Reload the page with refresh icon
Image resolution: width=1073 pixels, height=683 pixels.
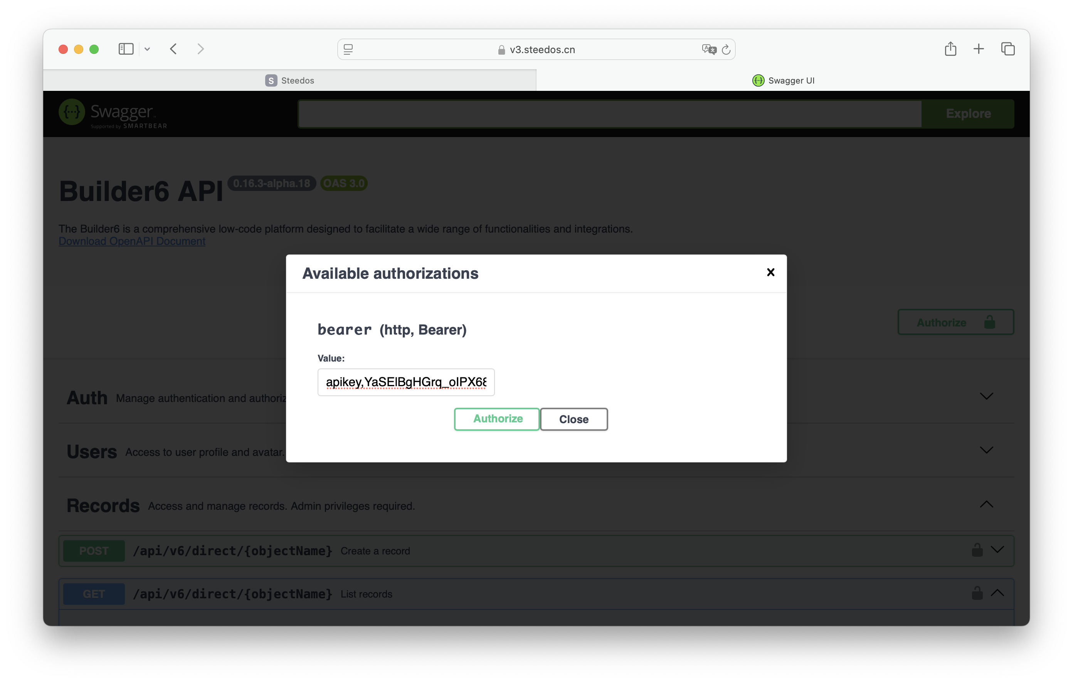726,49
